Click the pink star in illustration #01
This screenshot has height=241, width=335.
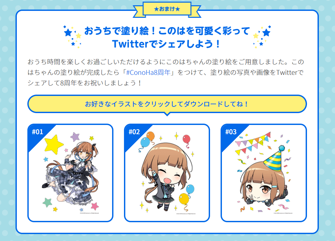click(95, 206)
